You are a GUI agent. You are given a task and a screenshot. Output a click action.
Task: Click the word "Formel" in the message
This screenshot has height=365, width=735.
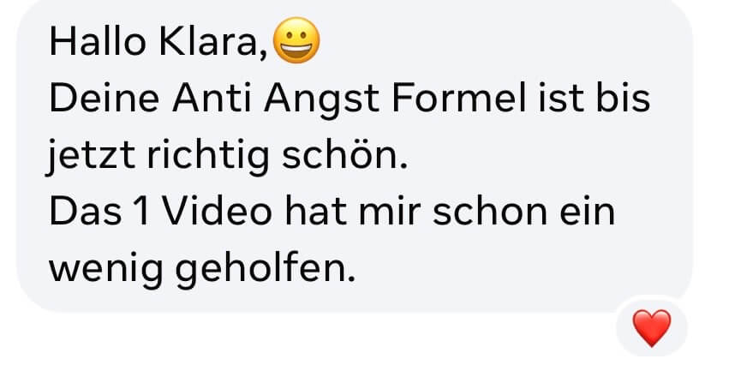coord(459,99)
